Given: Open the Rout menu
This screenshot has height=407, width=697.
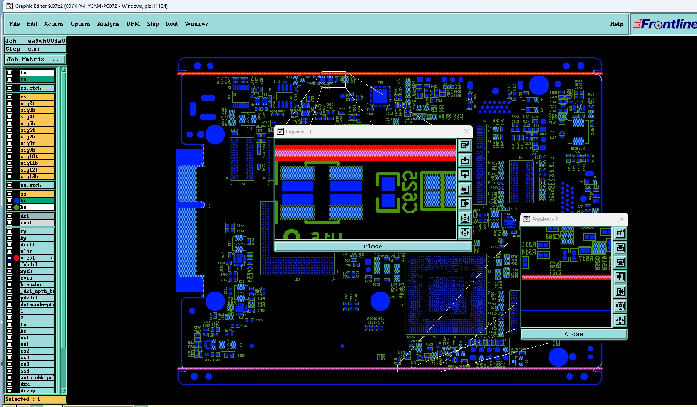Looking at the screenshot, I should [x=172, y=24].
